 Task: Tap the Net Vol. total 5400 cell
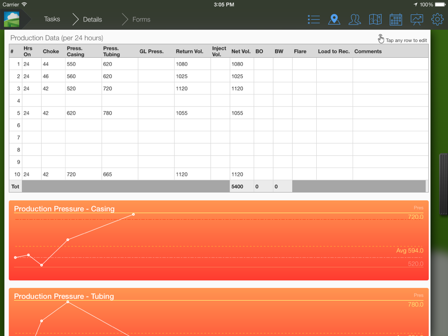[241, 186]
